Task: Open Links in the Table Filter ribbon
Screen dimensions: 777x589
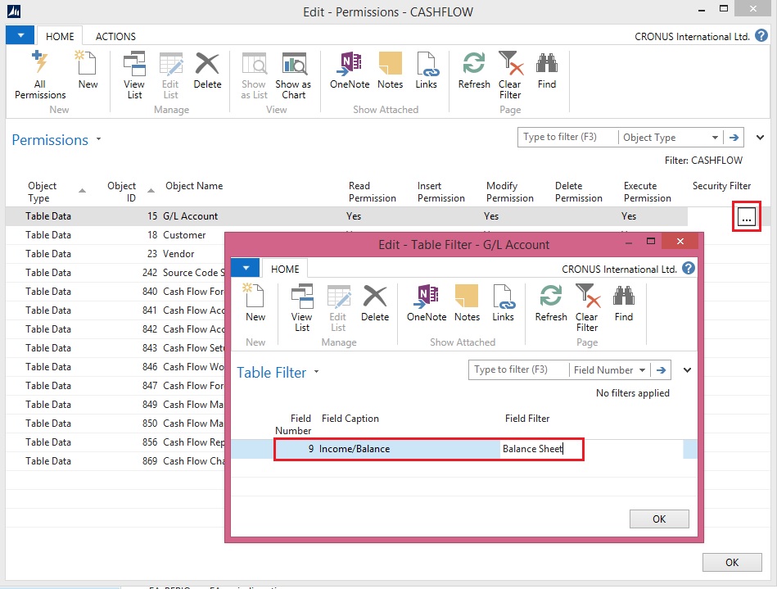Action: (503, 304)
